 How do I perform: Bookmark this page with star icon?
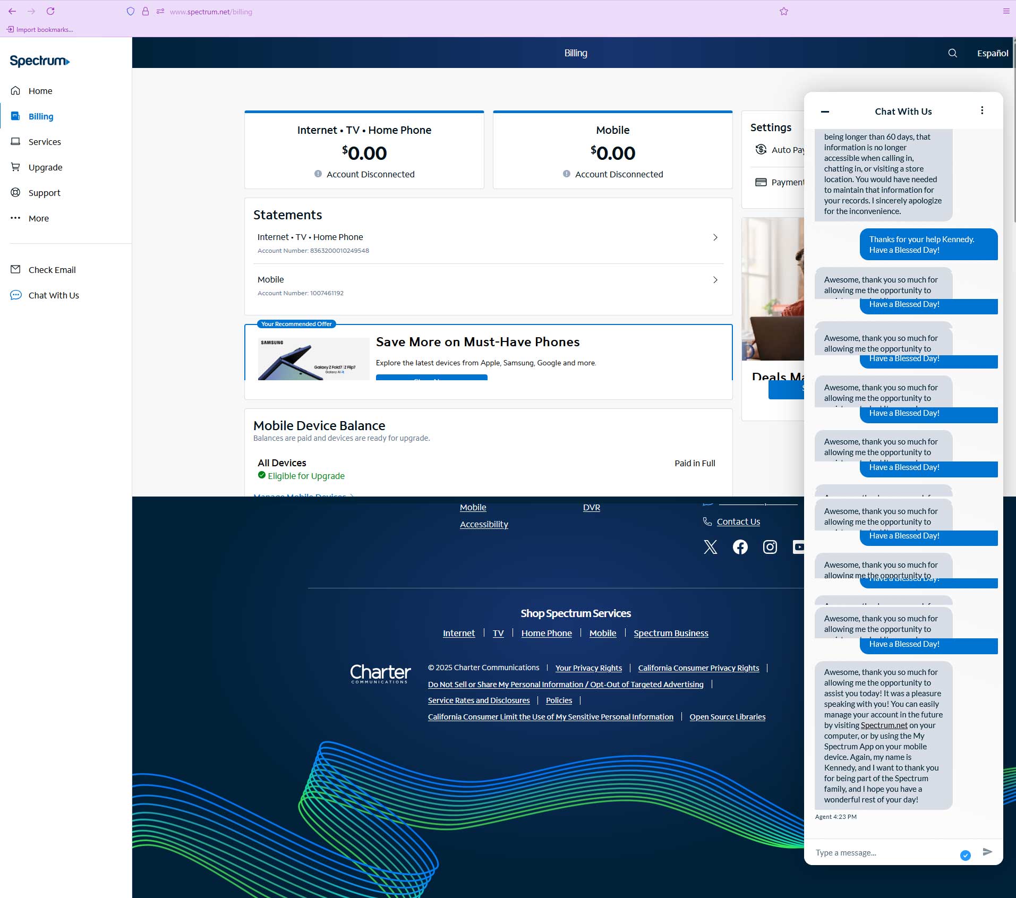pos(784,11)
